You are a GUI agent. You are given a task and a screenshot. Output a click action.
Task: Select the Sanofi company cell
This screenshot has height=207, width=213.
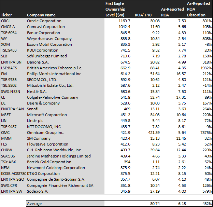pos(33,109)
